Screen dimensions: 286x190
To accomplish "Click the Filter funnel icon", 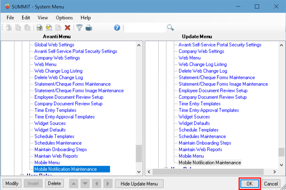I will (79, 28).
